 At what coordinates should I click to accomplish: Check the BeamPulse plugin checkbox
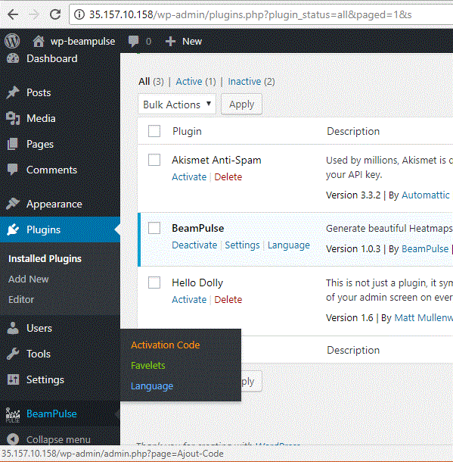pyautogui.click(x=154, y=228)
